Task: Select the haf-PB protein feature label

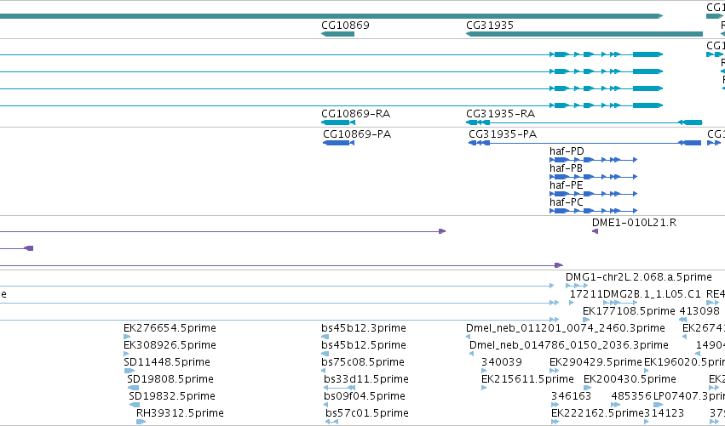Action: (x=566, y=168)
